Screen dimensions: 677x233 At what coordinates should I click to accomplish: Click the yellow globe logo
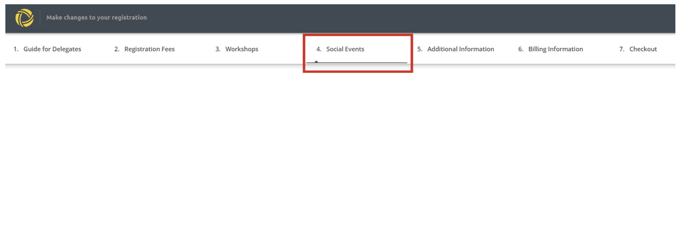click(x=24, y=18)
